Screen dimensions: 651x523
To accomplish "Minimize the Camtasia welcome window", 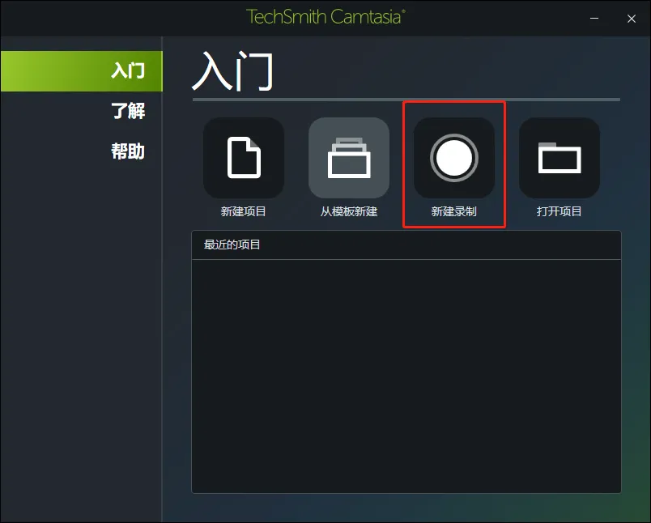I will [594, 19].
